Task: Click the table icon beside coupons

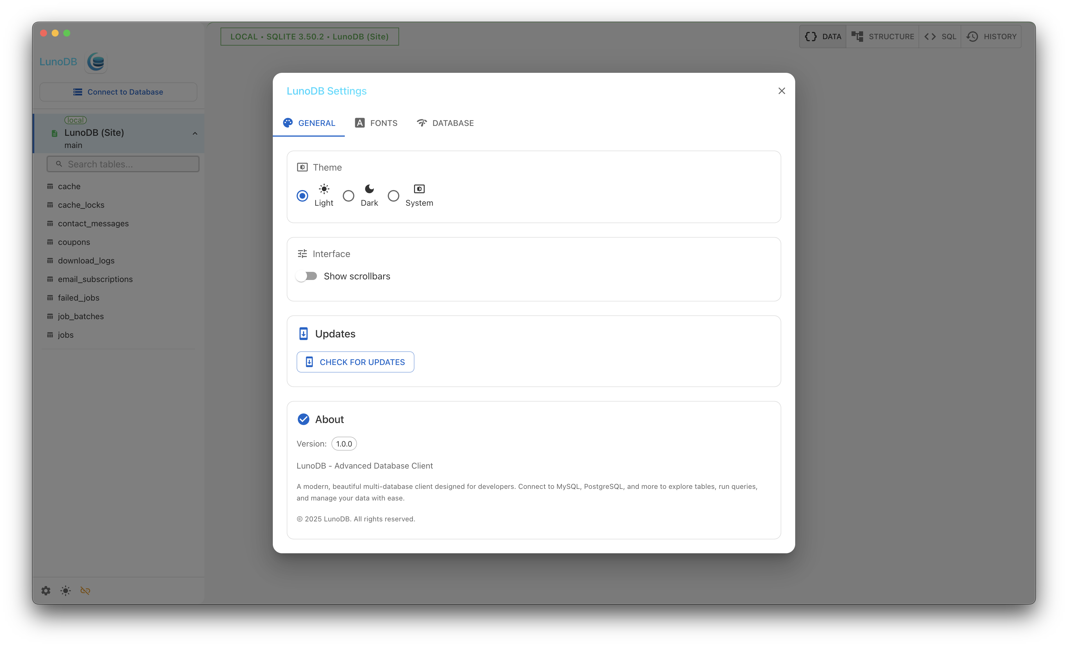Action: [50, 242]
